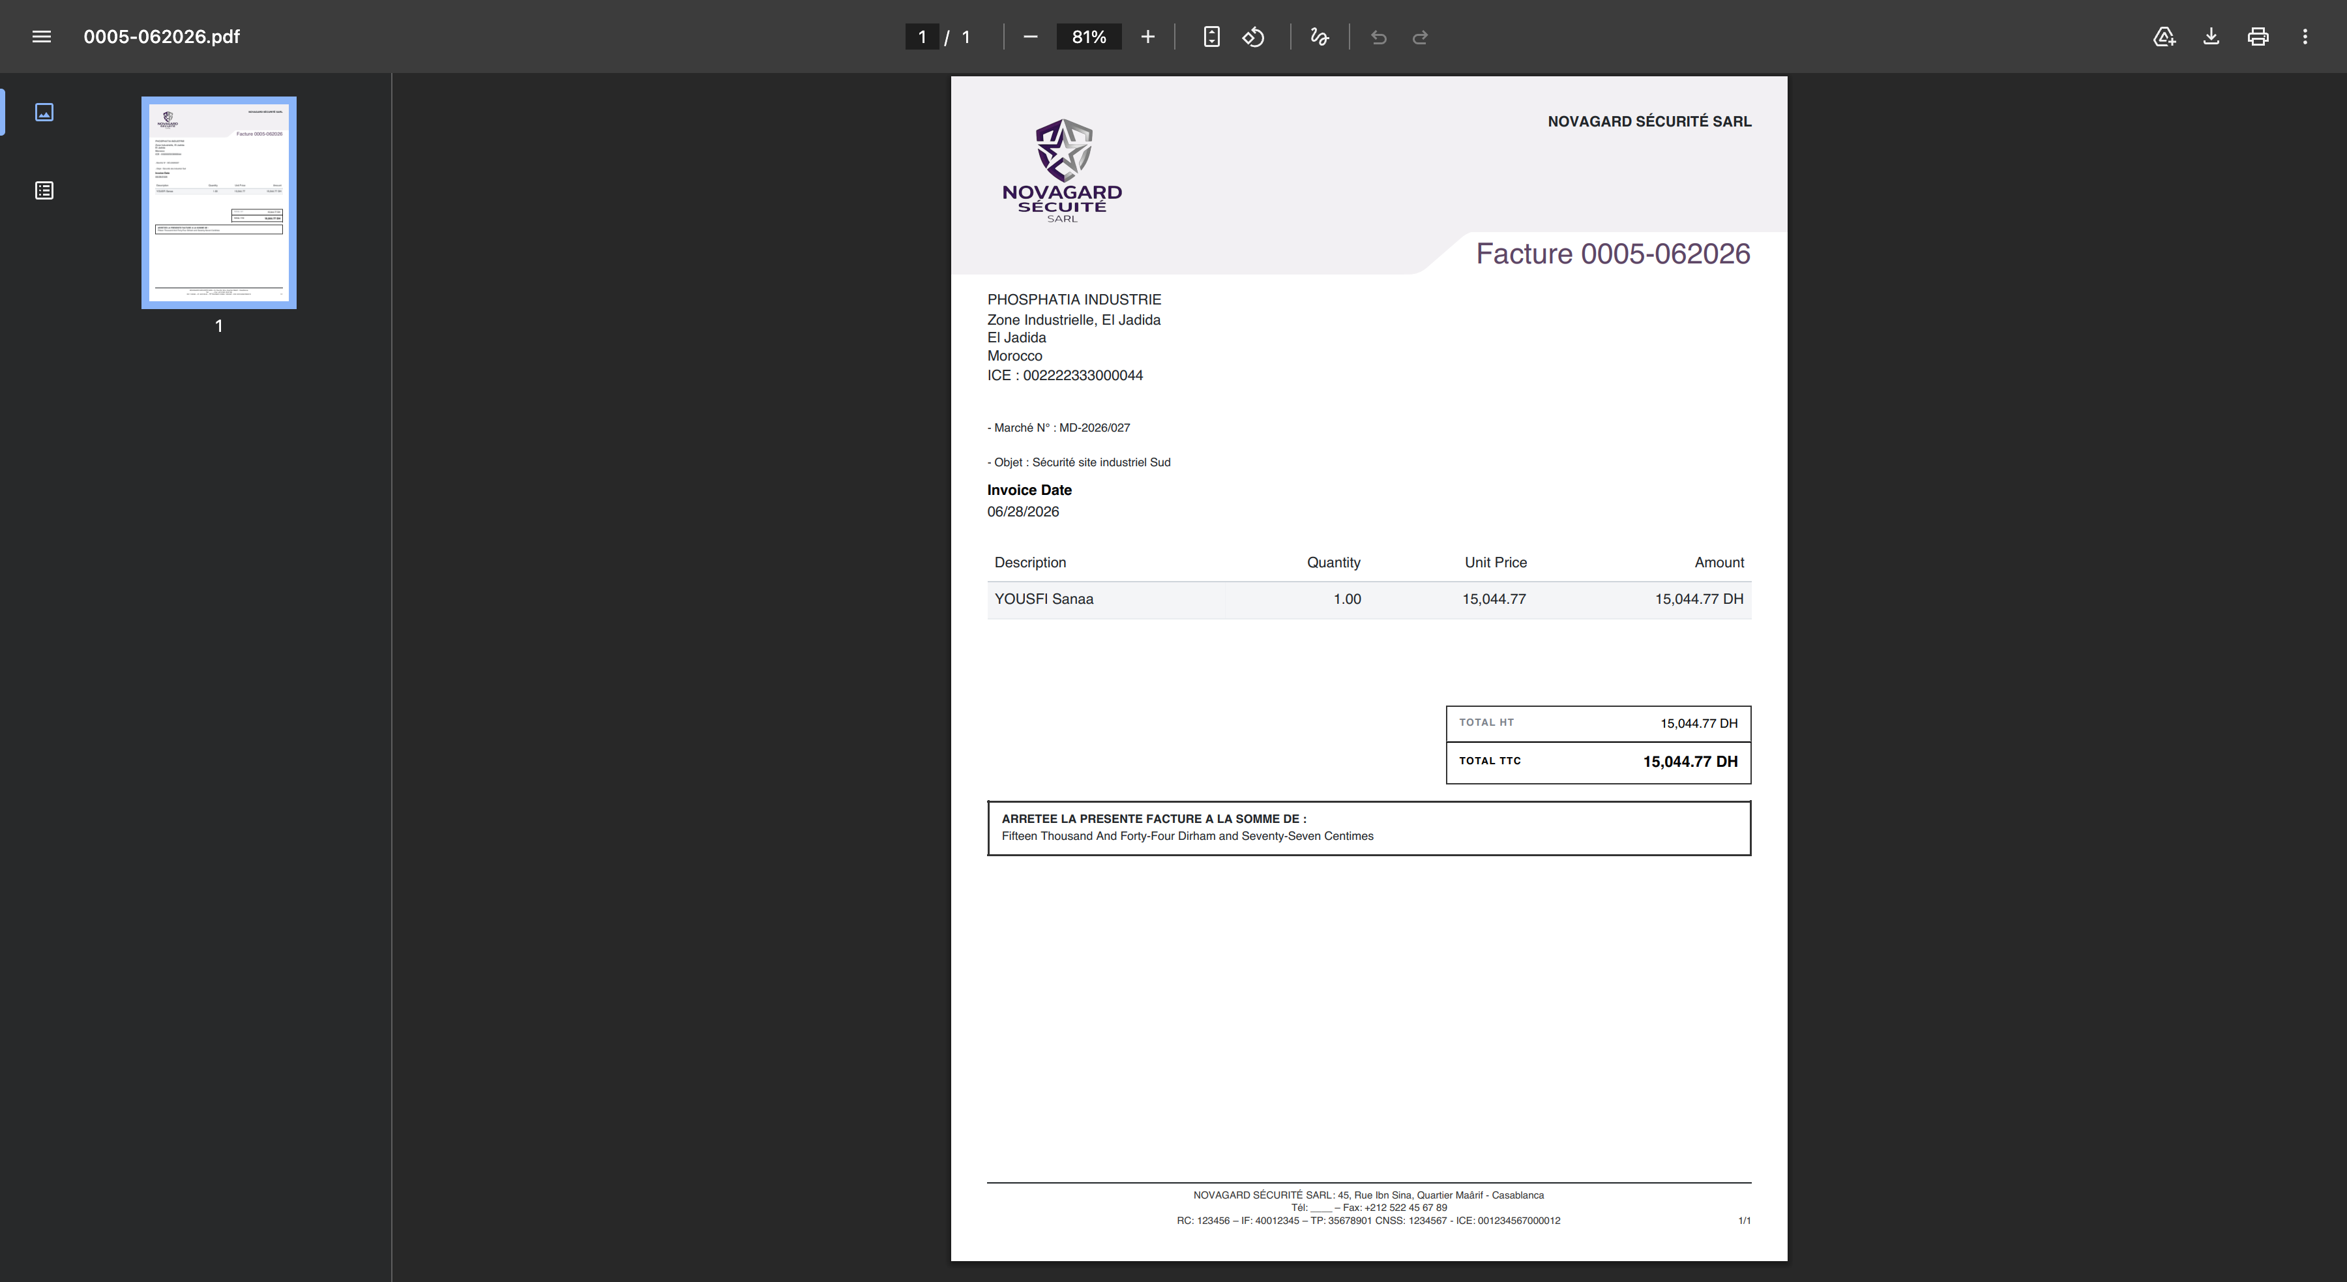Screen dimensions: 2347x1282
Task: Click the zoom out minus button
Action: tap(1031, 37)
